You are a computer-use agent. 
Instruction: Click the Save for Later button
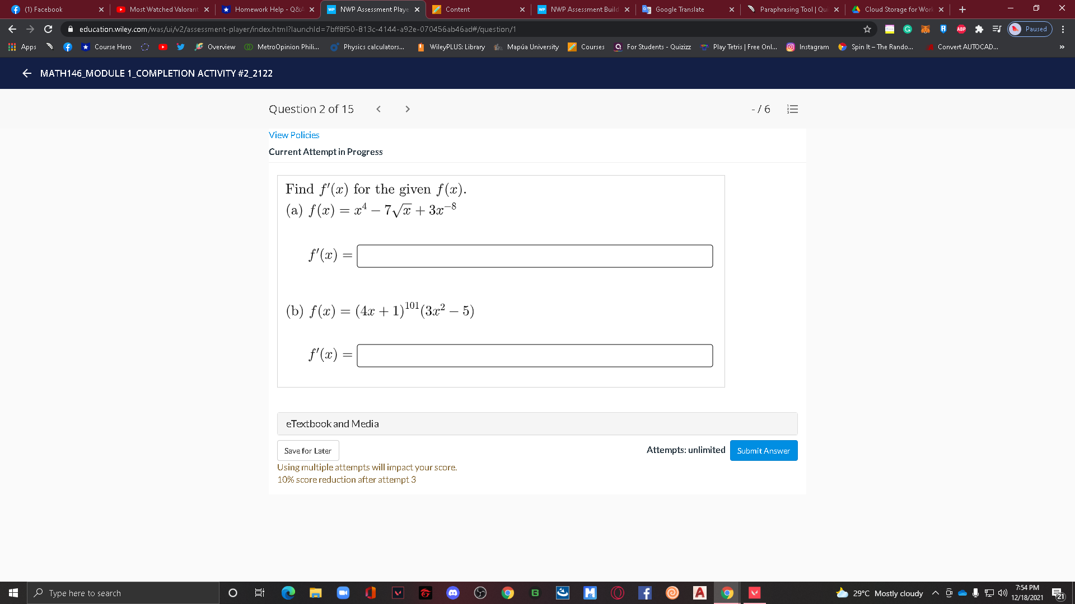tap(307, 451)
